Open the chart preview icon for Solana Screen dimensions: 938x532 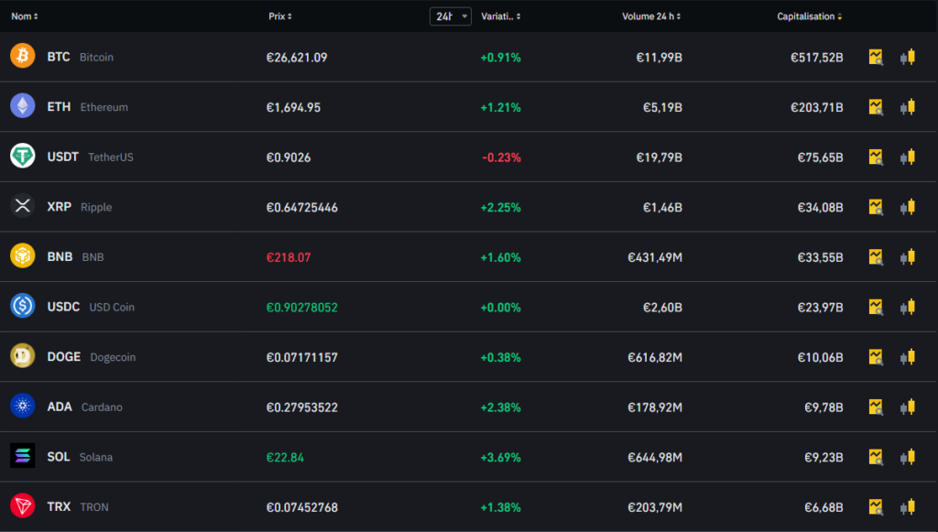click(x=877, y=456)
